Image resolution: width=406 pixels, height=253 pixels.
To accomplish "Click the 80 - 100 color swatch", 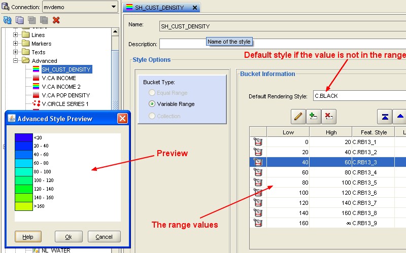I will [x=24, y=172].
